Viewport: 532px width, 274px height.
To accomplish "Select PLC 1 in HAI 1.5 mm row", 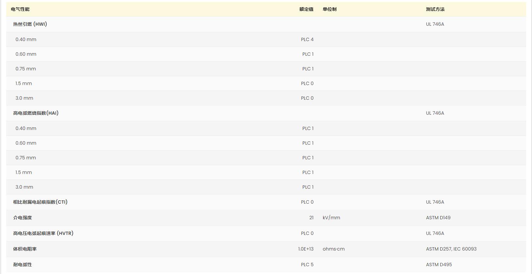I will [x=308, y=172].
